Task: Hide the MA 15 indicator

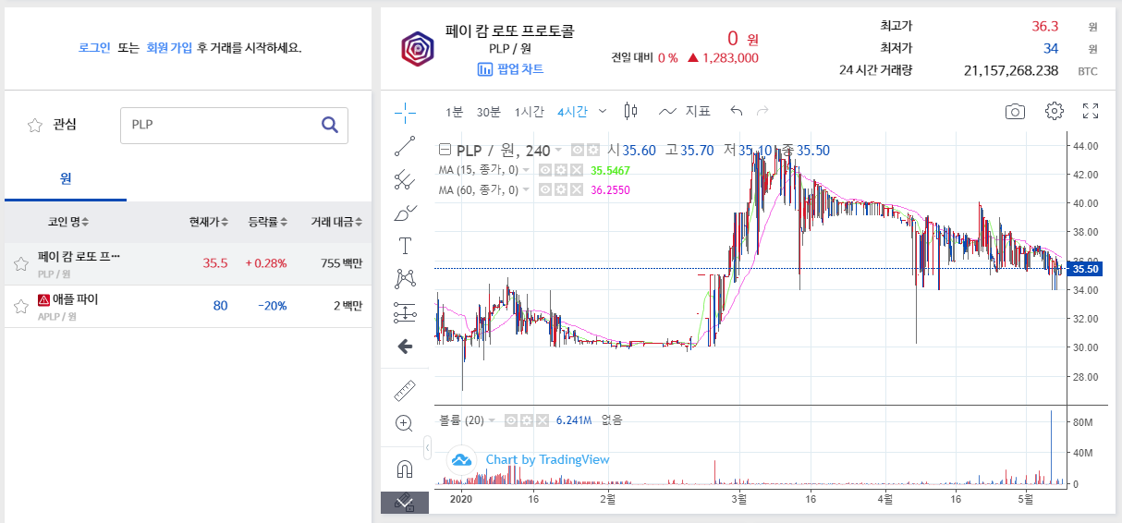Action: [x=545, y=170]
